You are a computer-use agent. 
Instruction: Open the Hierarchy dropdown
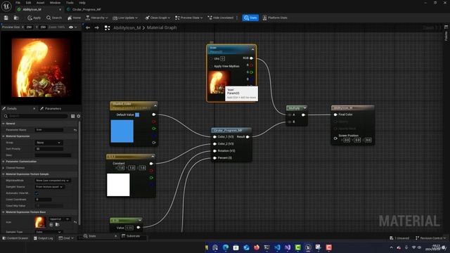[97, 18]
